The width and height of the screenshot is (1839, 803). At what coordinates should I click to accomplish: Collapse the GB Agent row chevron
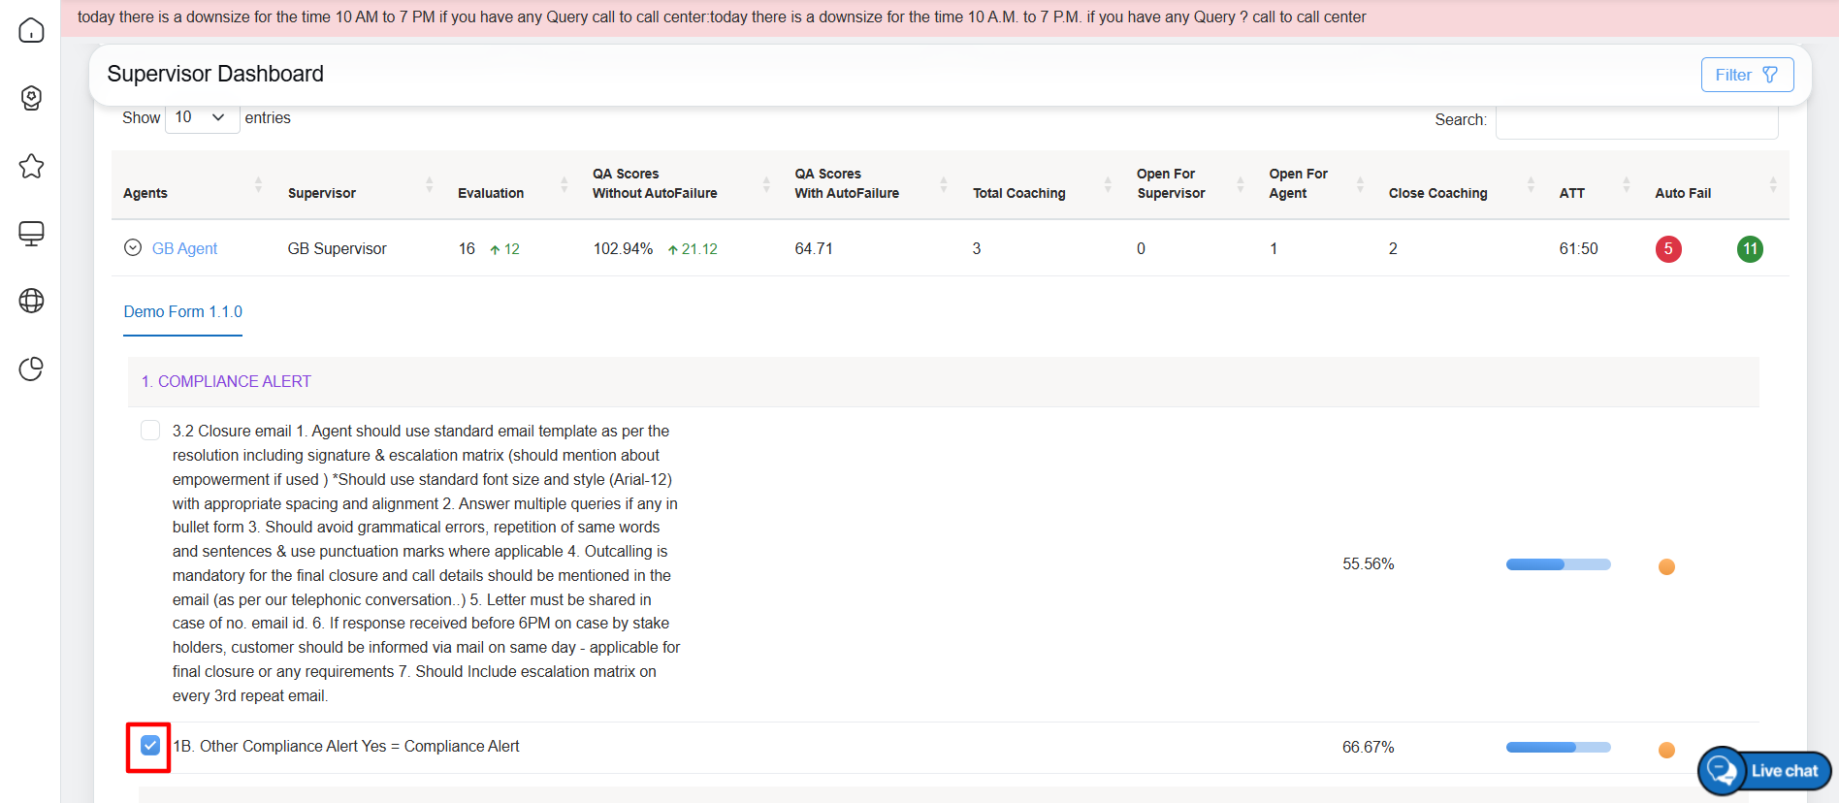click(133, 248)
